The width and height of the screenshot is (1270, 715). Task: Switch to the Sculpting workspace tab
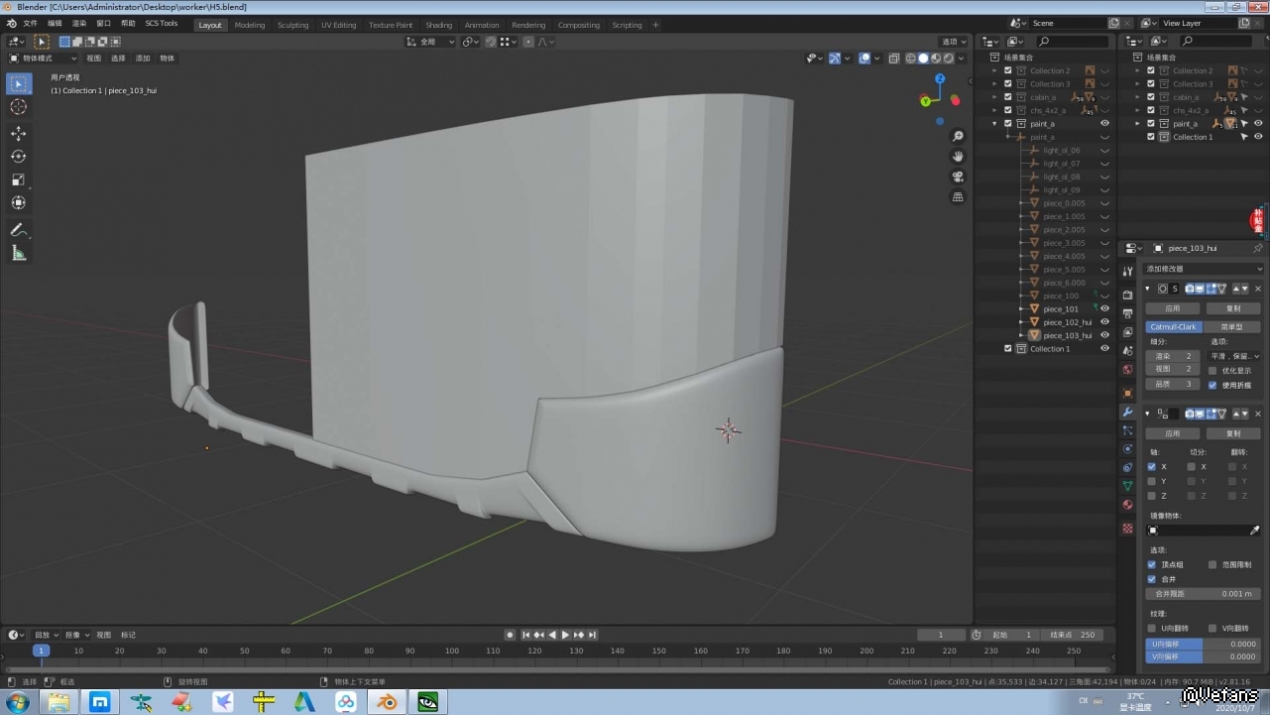point(292,25)
